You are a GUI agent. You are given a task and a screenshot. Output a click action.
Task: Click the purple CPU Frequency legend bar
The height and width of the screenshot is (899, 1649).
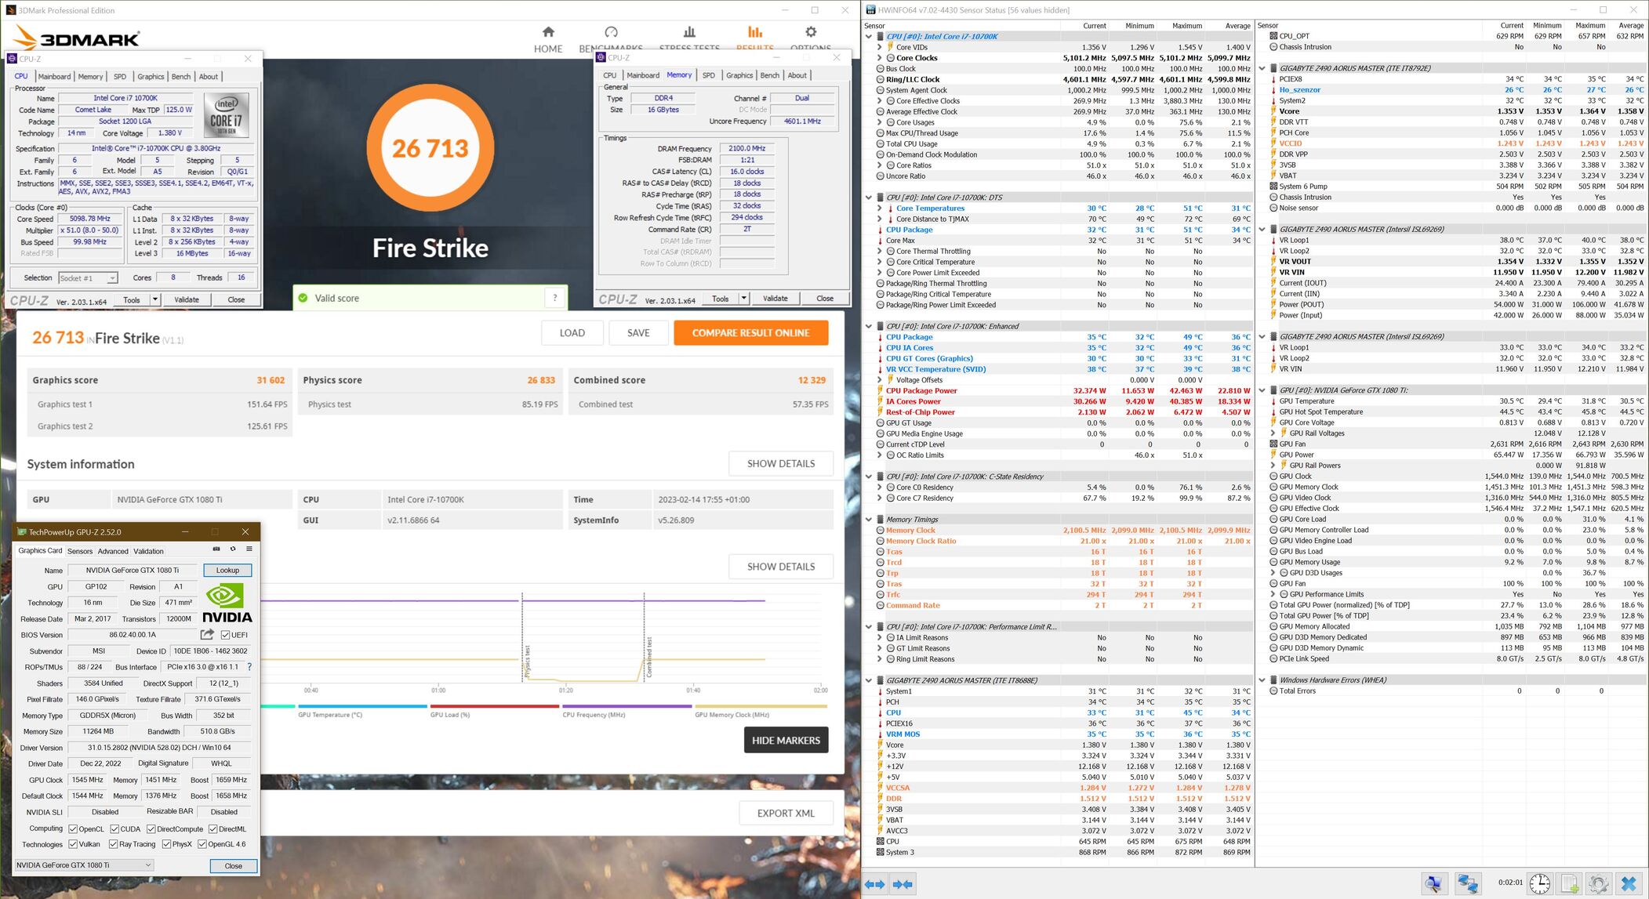(627, 706)
